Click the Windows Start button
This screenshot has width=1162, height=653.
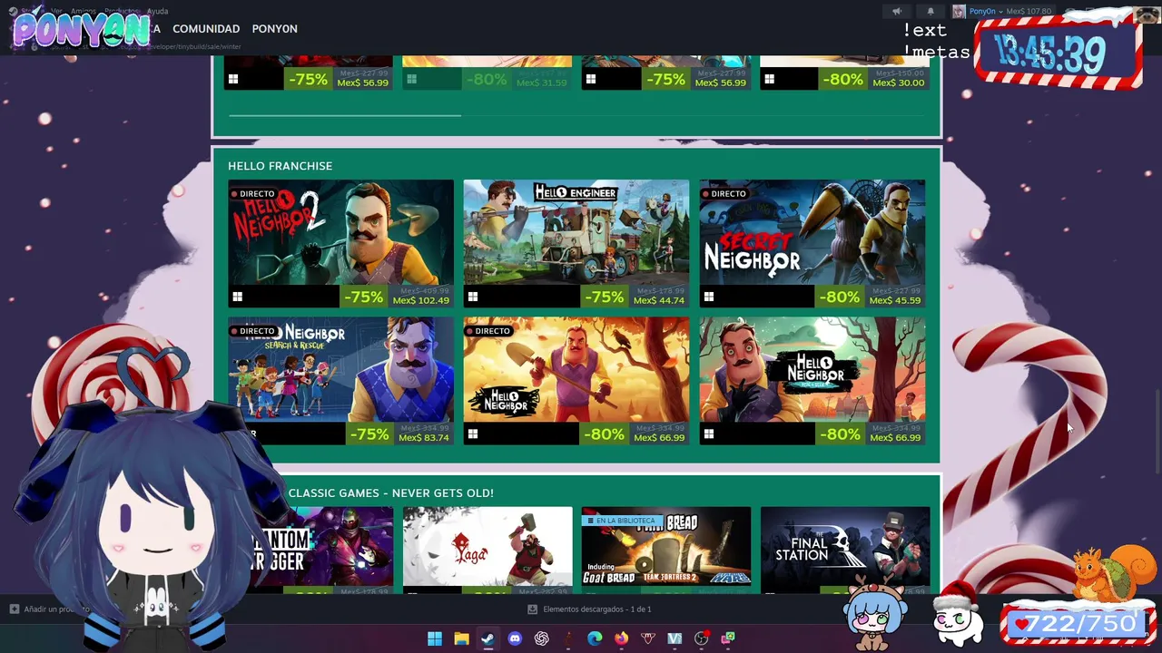[435, 638]
